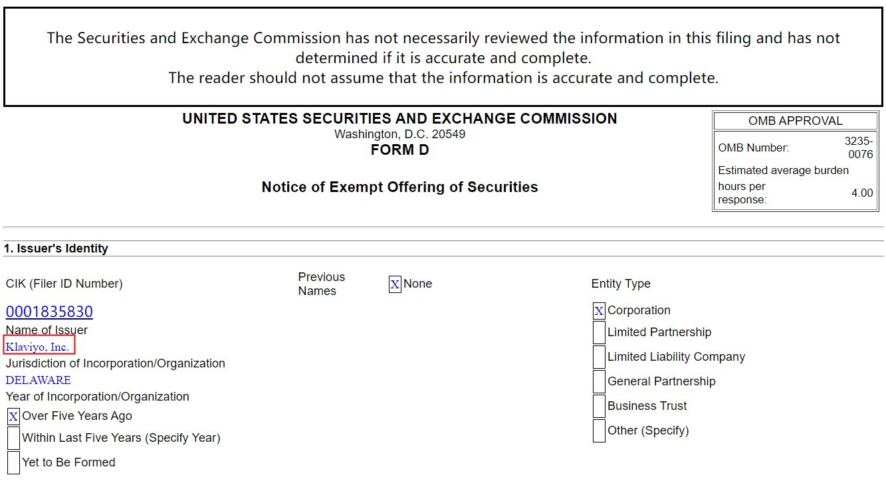Click the OMB APPROVAL table header
This screenshot has width=886, height=483.
(x=795, y=121)
